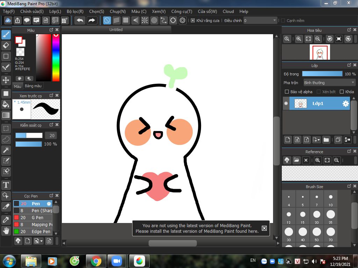The image size is (358, 268).
Task: Select the Hand pan tool
Action: click(x=6, y=231)
